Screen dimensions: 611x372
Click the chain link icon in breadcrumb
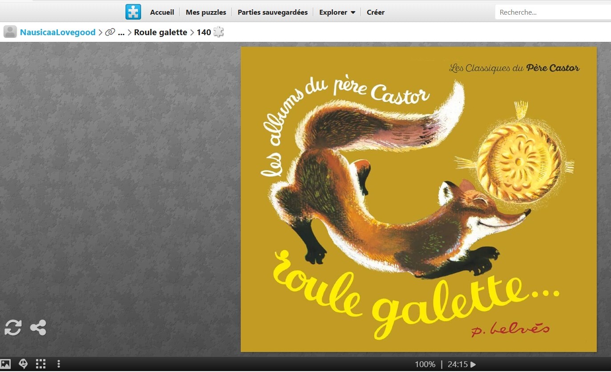[x=110, y=32]
